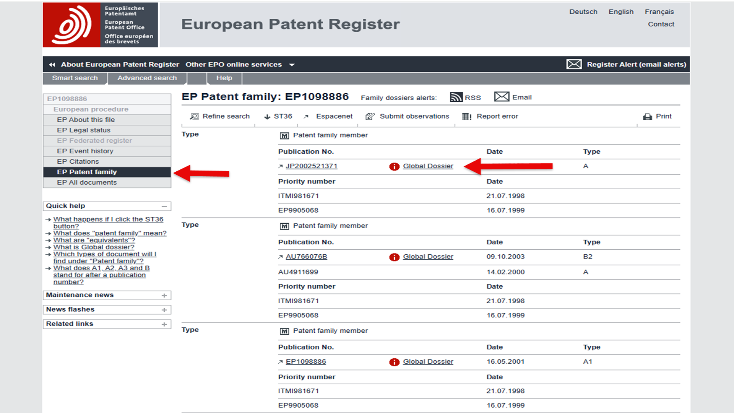
Task: Open the 'What is Global dossier?' help link
Action: coord(94,247)
